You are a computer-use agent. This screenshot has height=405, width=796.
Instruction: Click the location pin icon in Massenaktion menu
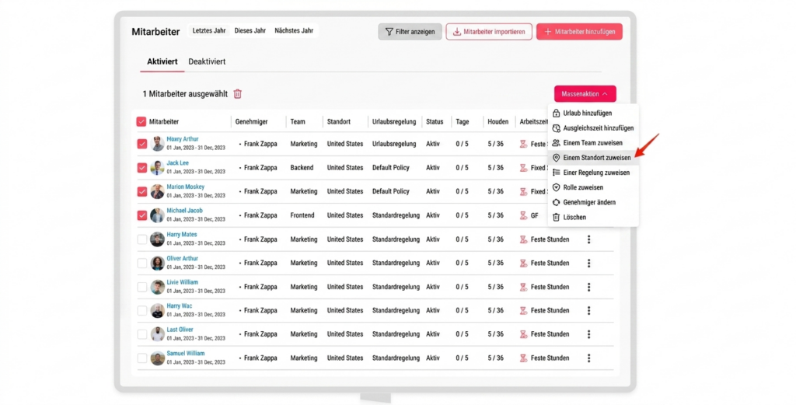coord(556,158)
